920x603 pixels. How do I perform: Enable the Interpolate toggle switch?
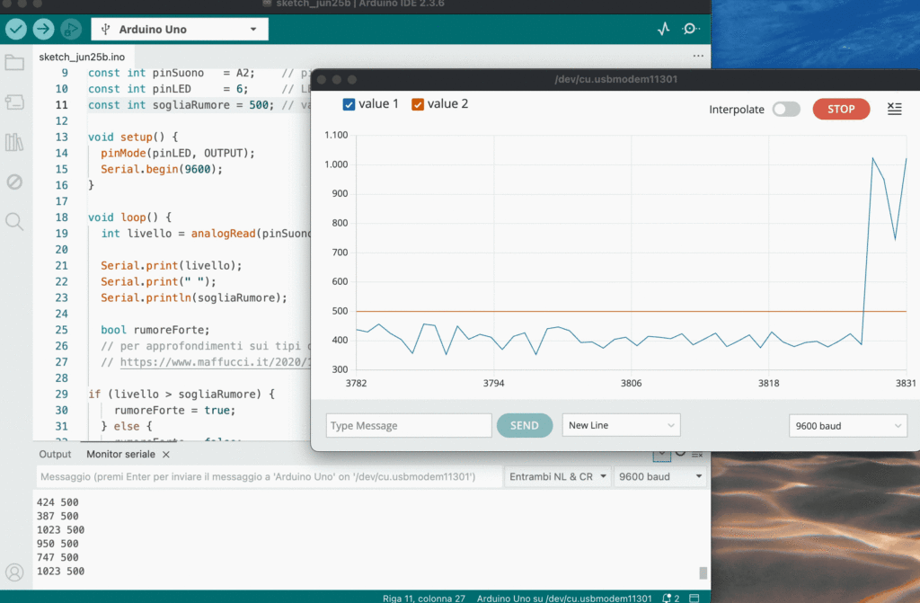(785, 110)
